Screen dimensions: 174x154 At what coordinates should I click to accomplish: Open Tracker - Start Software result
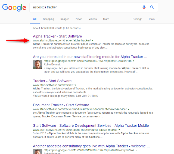52,81
